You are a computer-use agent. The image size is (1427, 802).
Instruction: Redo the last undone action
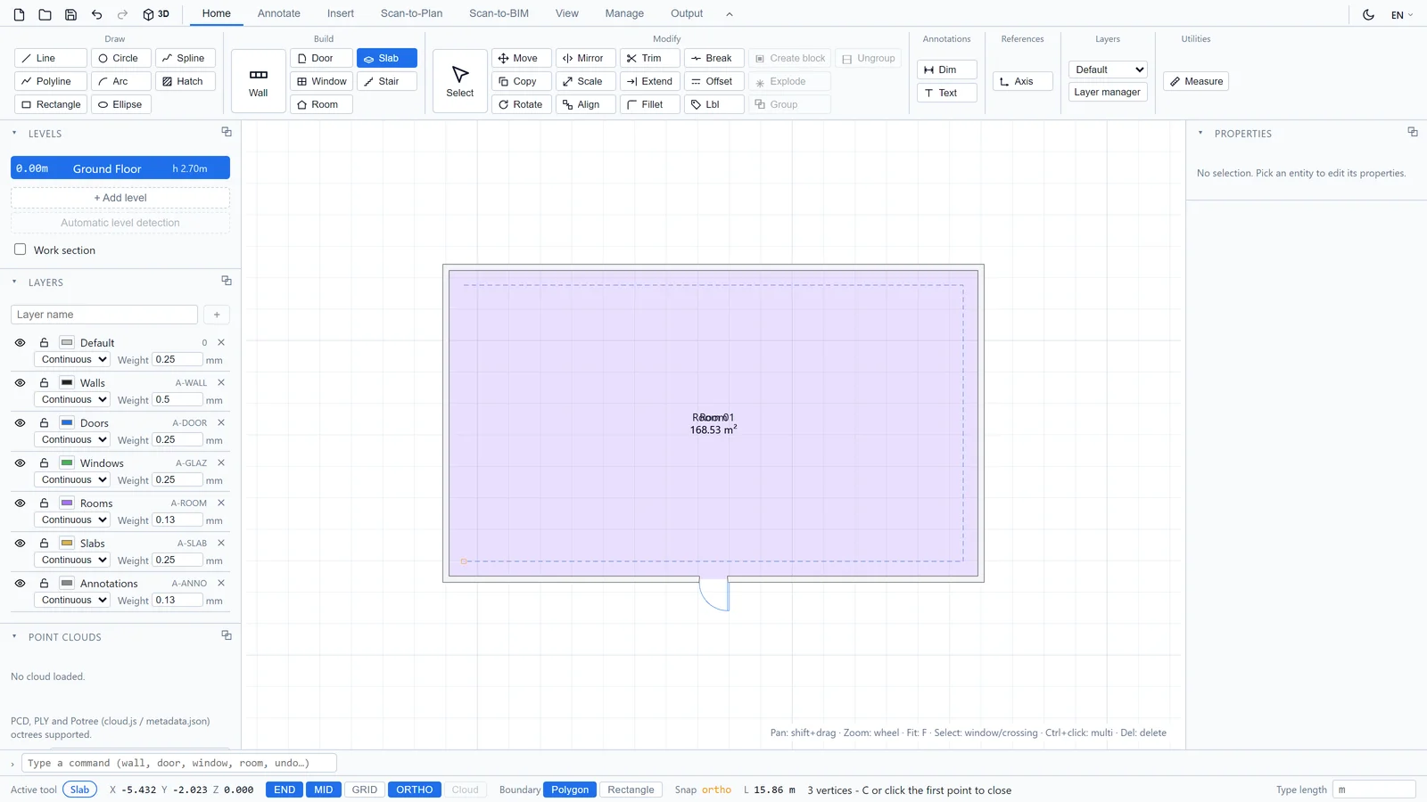point(123,14)
